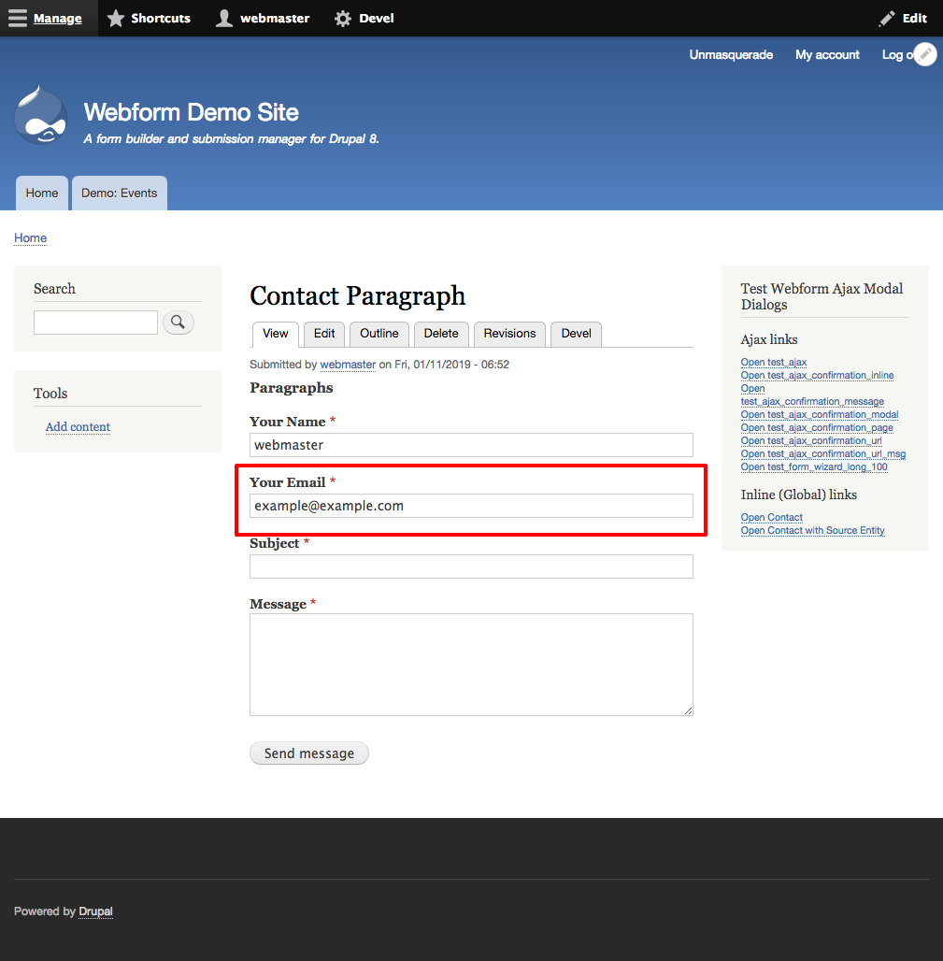Click the Subject text field
943x961 pixels.
click(x=471, y=567)
